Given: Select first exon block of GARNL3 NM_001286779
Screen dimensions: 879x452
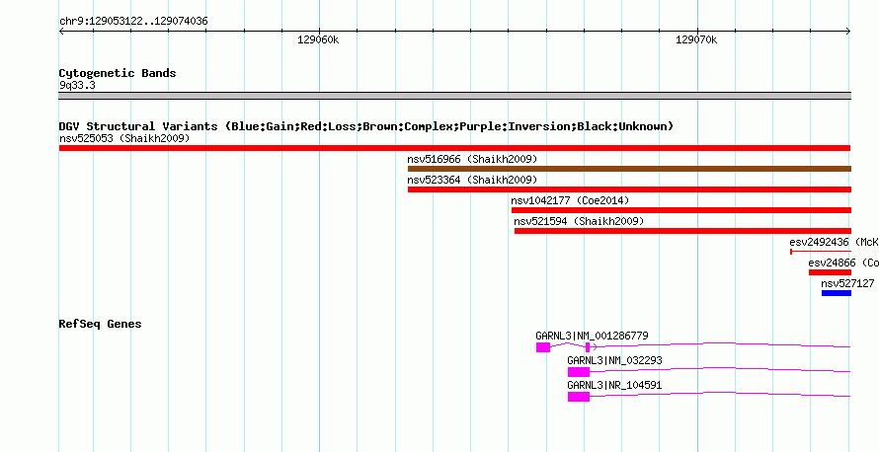Looking at the screenshot, I should 542,347.
